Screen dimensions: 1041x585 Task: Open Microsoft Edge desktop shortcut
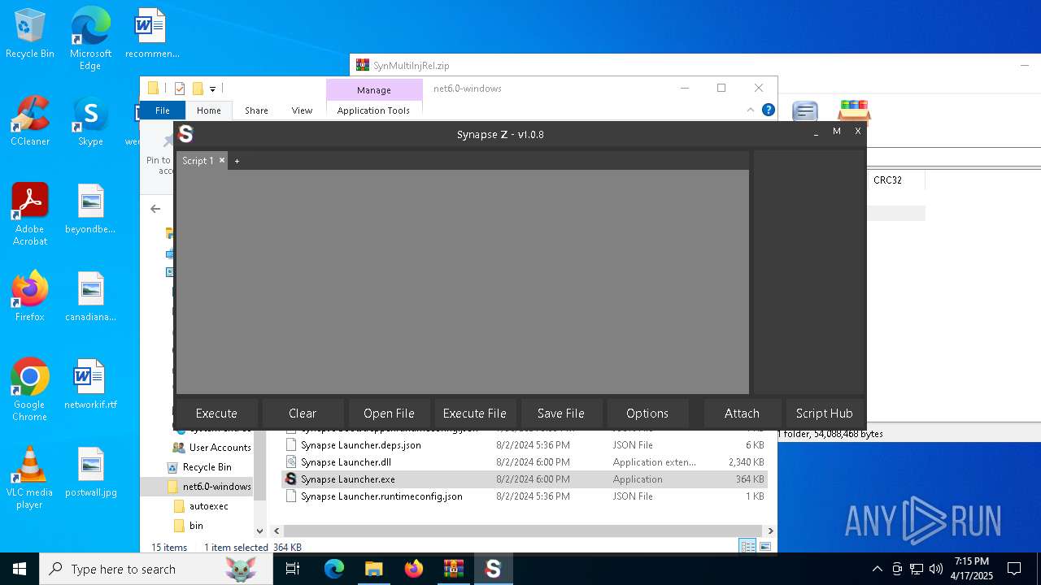pyautogui.click(x=90, y=38)
